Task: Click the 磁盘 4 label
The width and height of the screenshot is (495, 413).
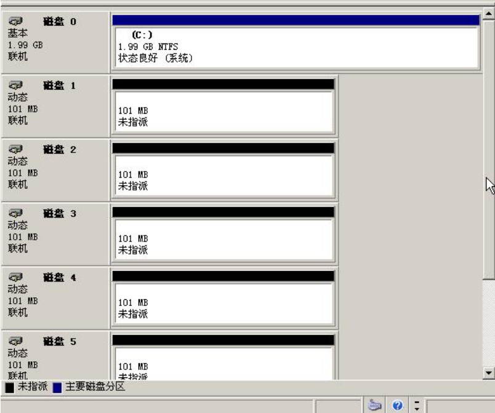Action: pos(59,277)
